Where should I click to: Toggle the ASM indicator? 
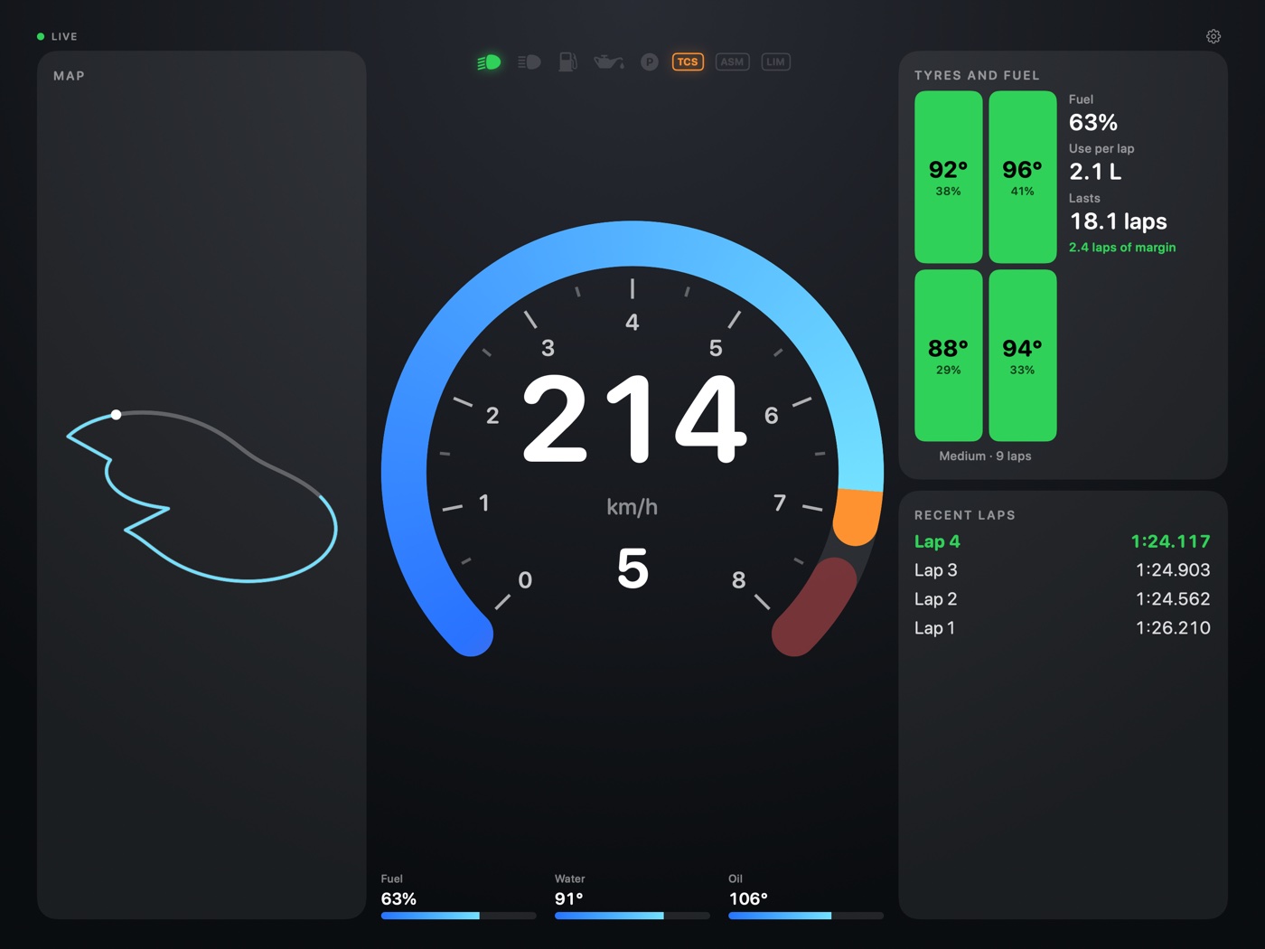pyautogui.click(x=732, y=62)
